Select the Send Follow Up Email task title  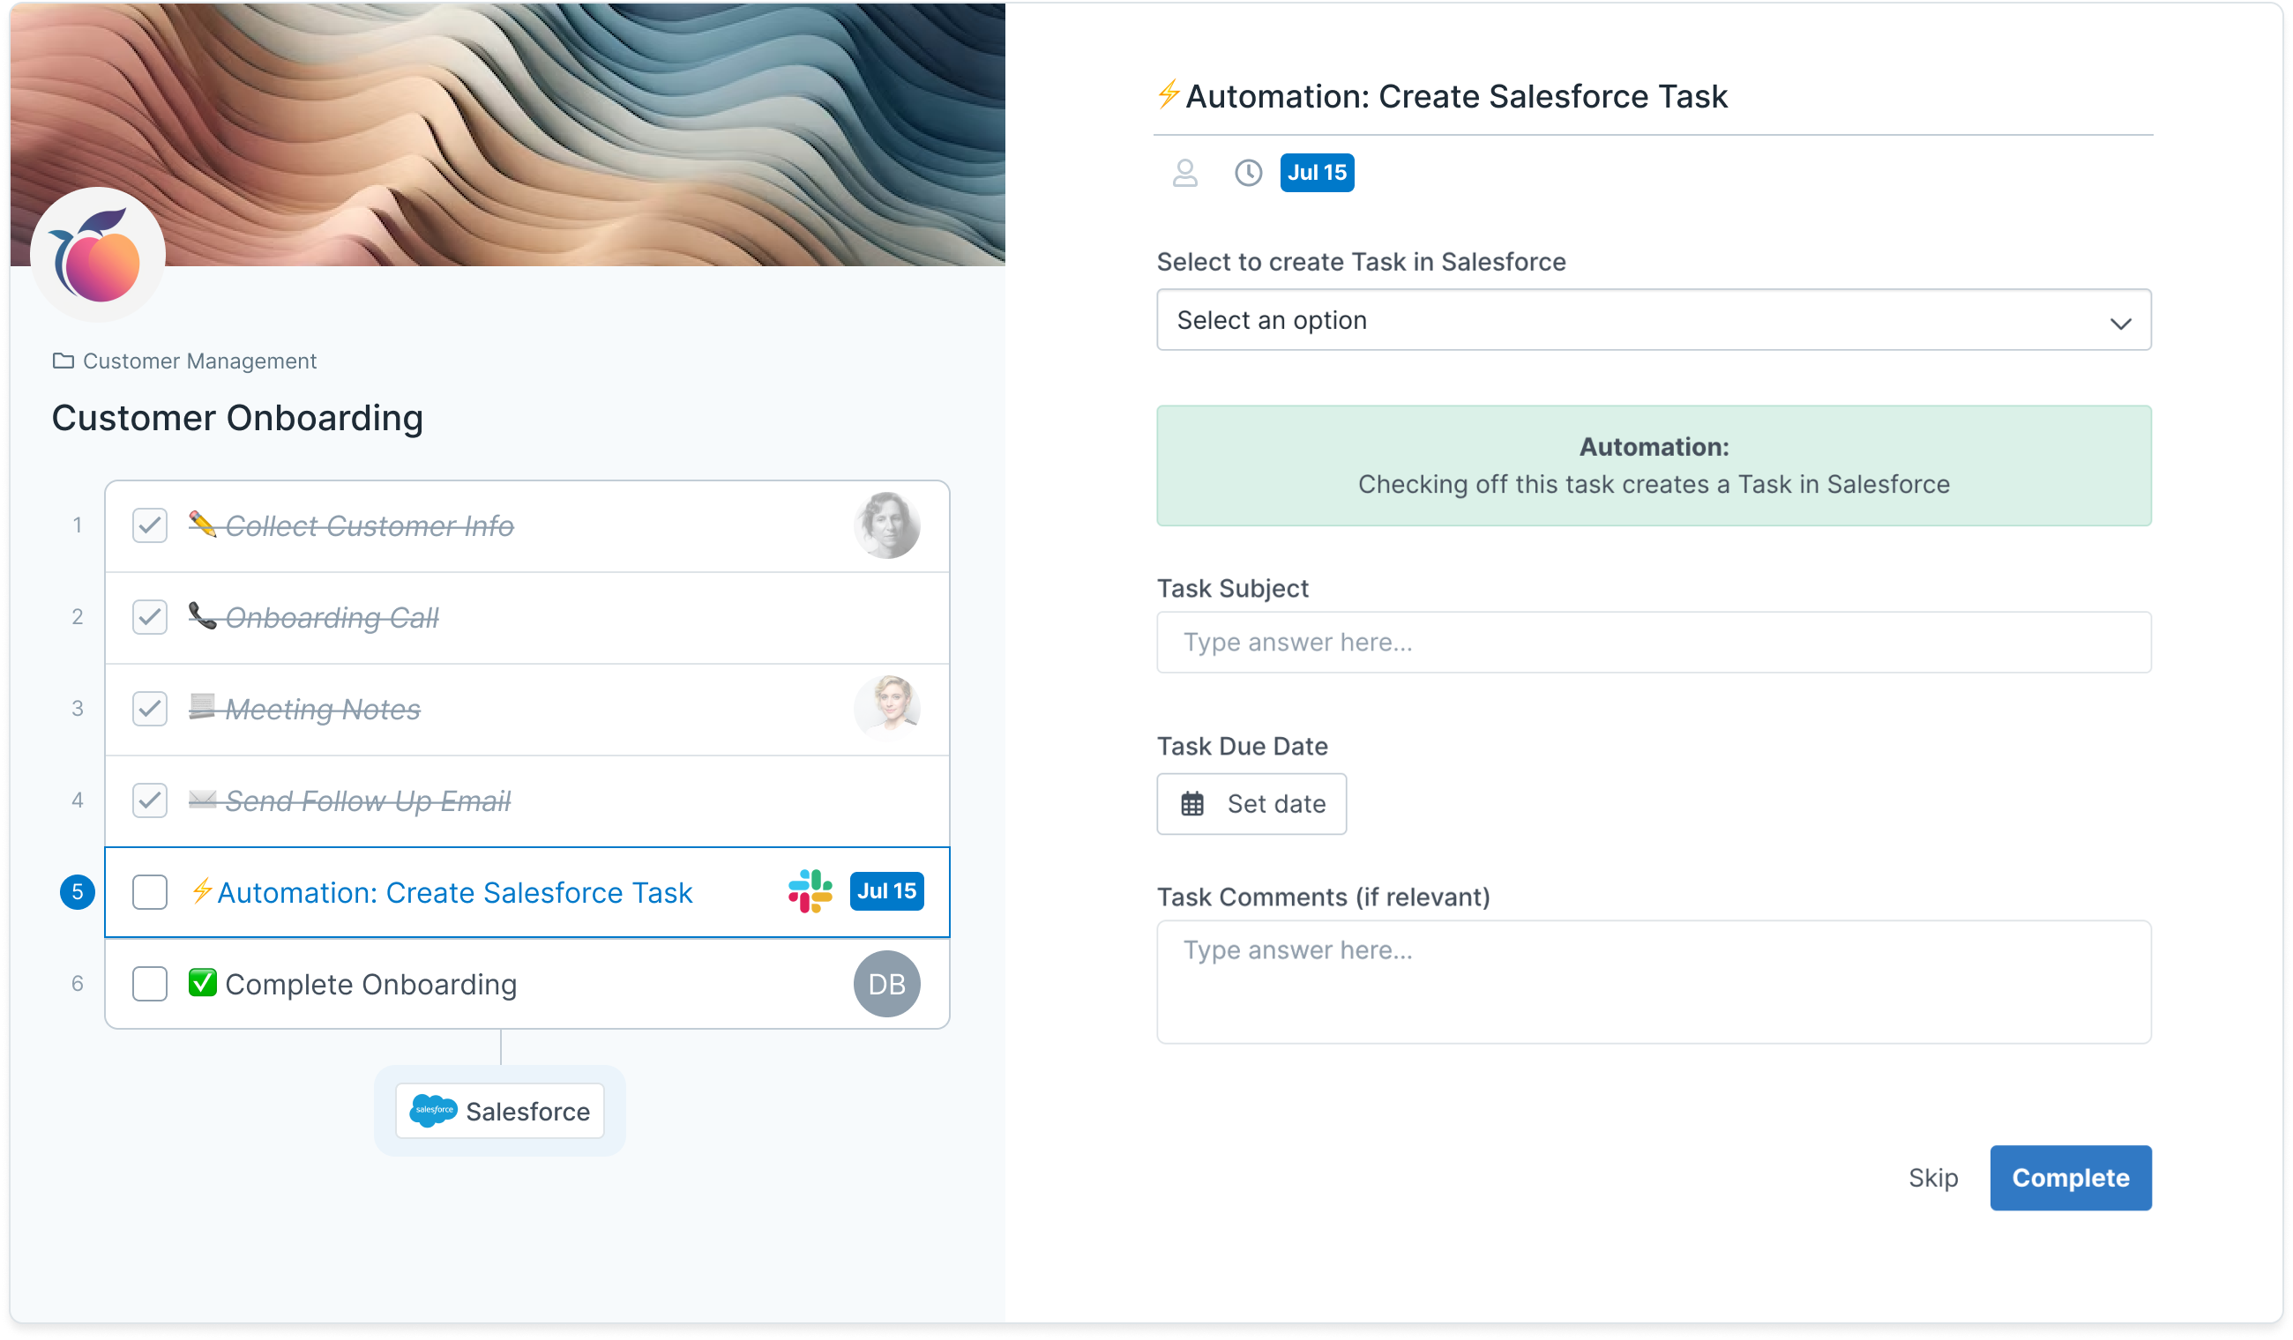coord(368,801)
